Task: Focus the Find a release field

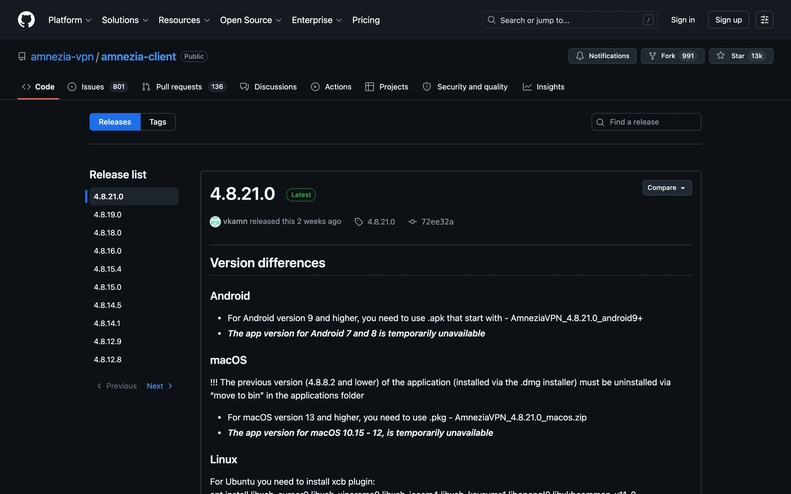Action: (x=646, y=122)
